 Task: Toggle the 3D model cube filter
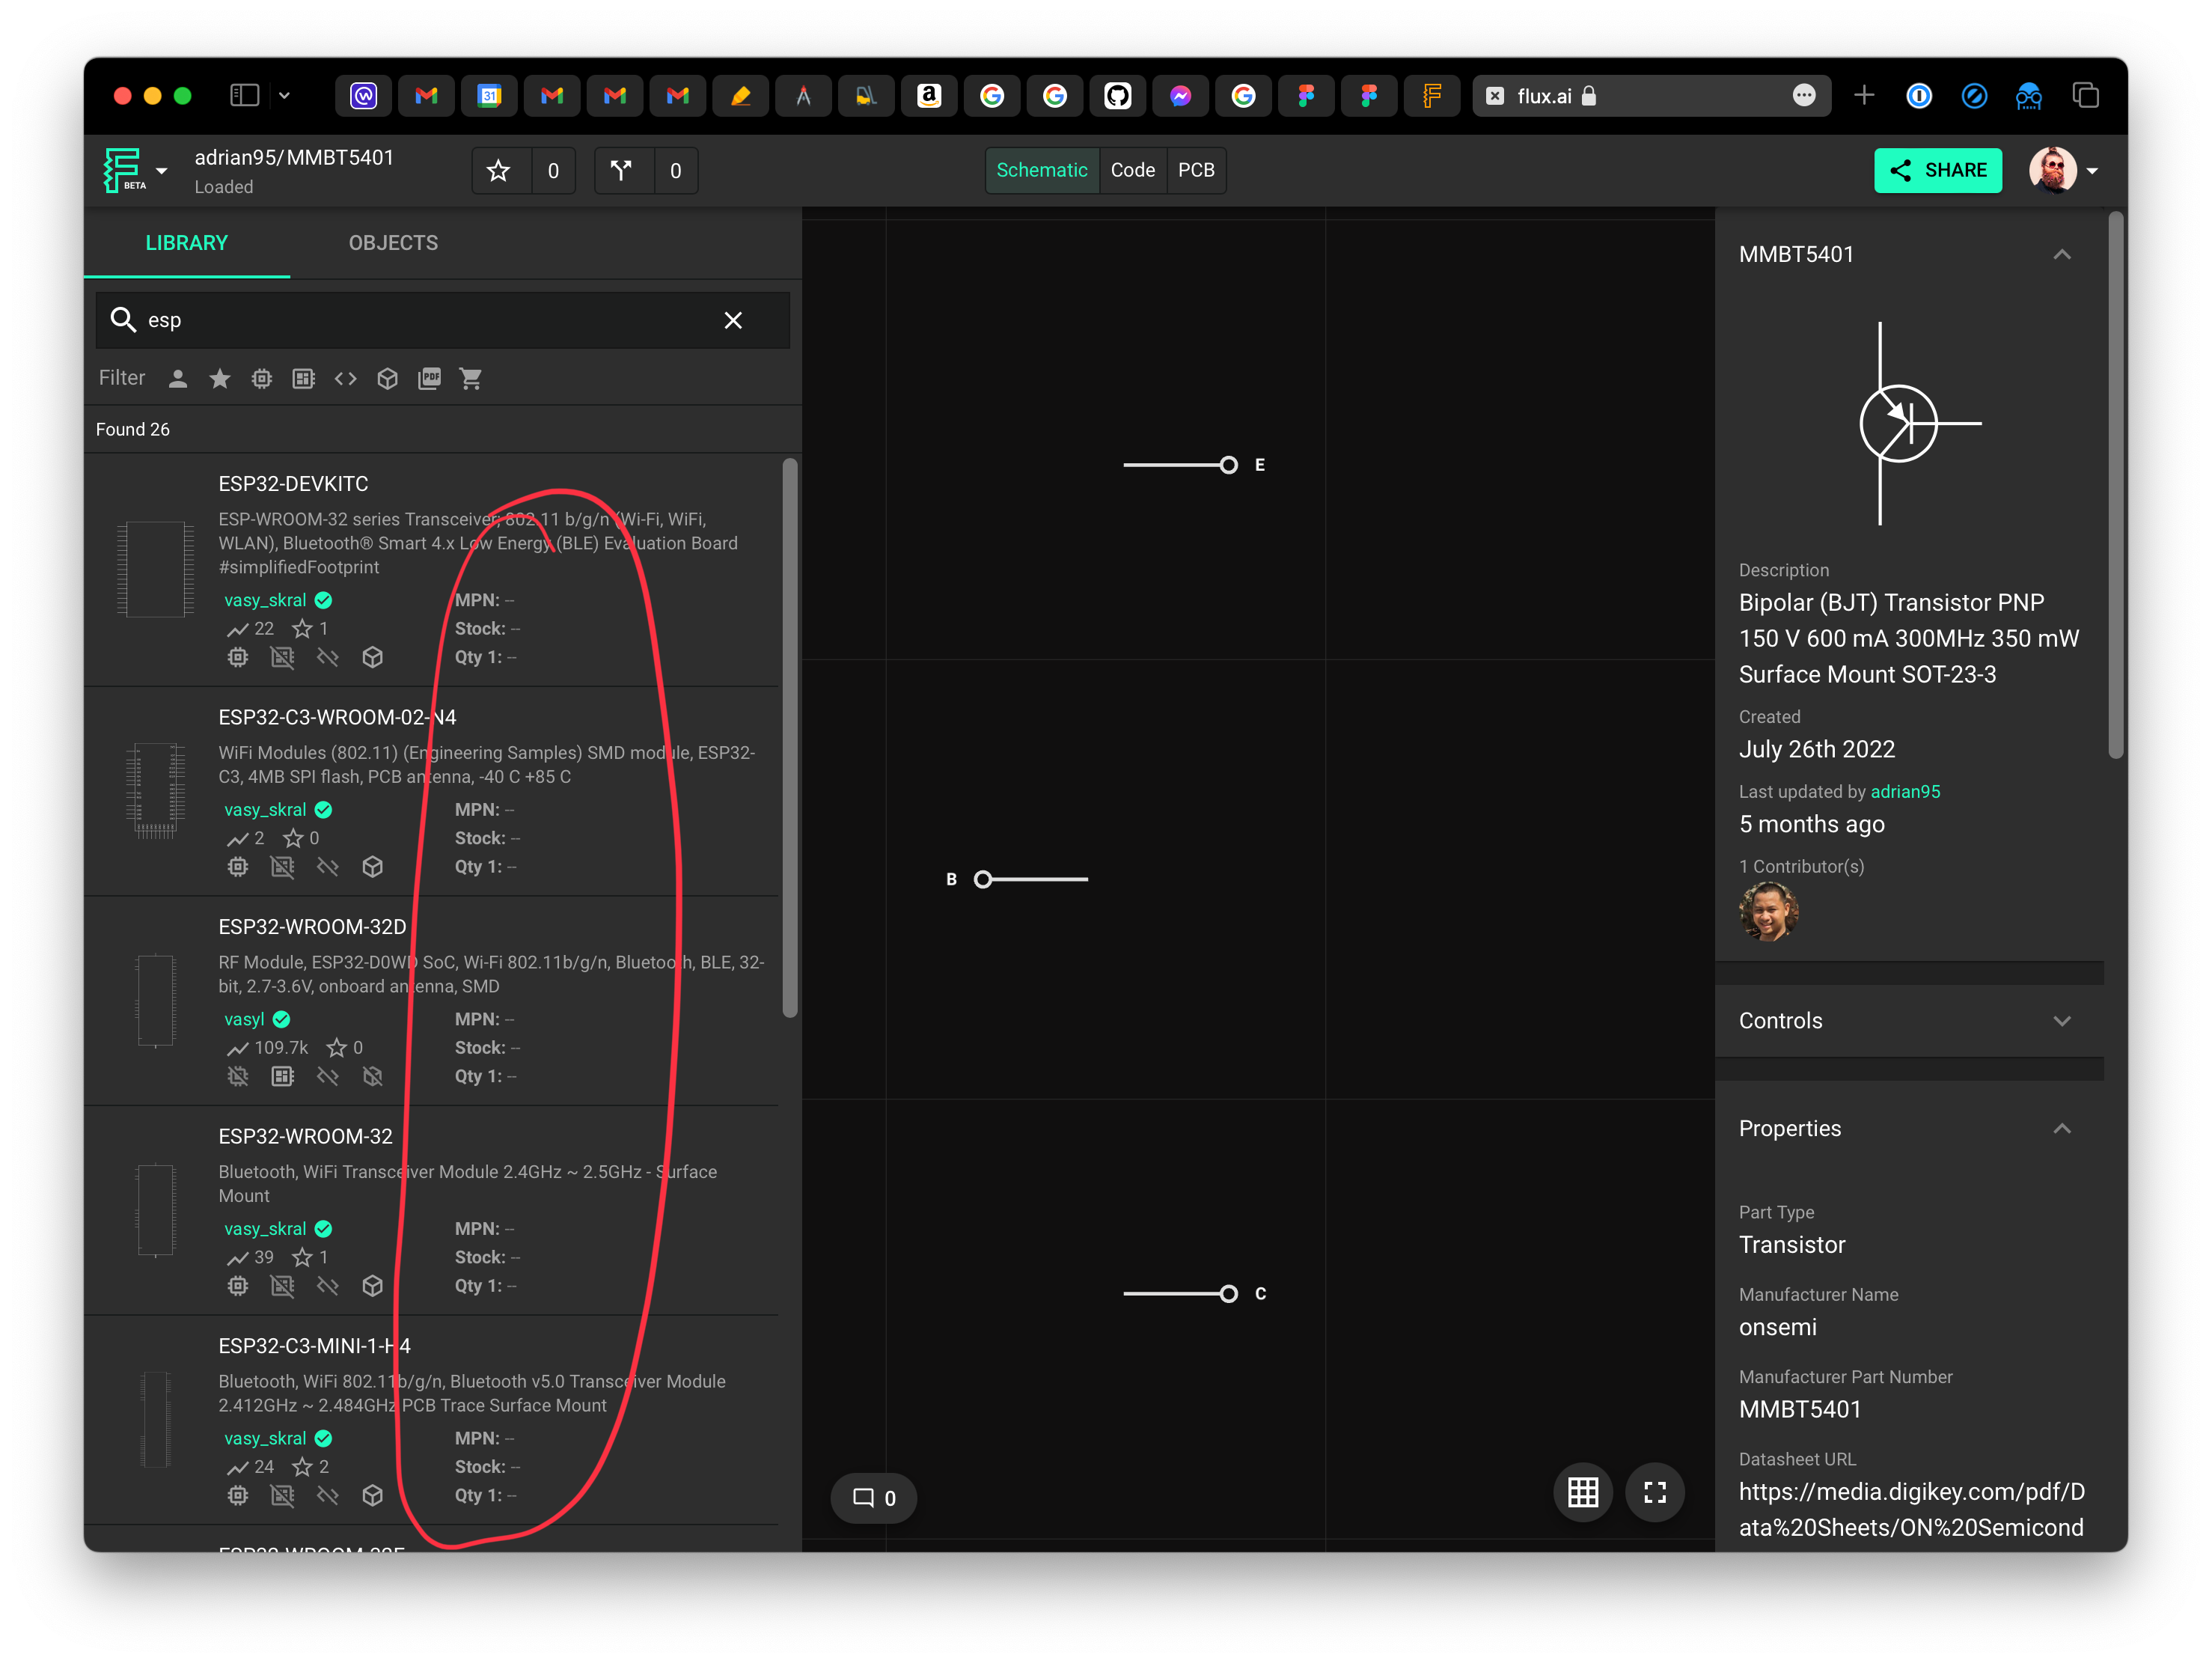(388, 379)
